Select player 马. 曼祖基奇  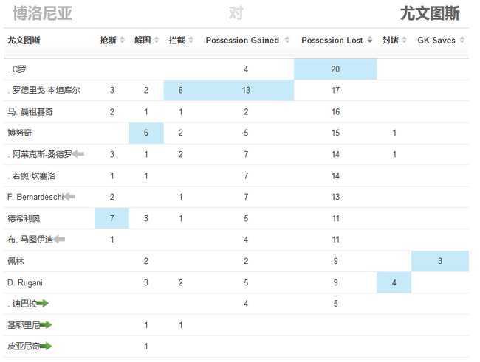click(x=30, y=111)
